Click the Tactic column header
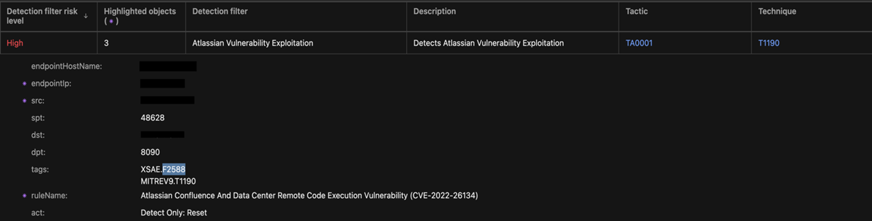Screen dimensions: 872x221 [636, 12]
